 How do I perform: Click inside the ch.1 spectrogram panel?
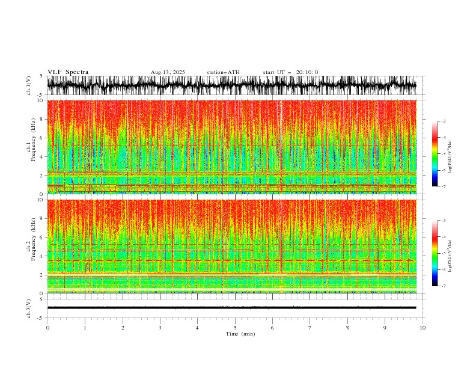[231, 147]
